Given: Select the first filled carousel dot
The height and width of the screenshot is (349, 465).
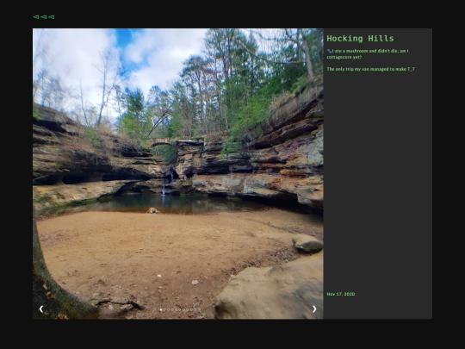Looking at the screenshot, I should point(161,310).
